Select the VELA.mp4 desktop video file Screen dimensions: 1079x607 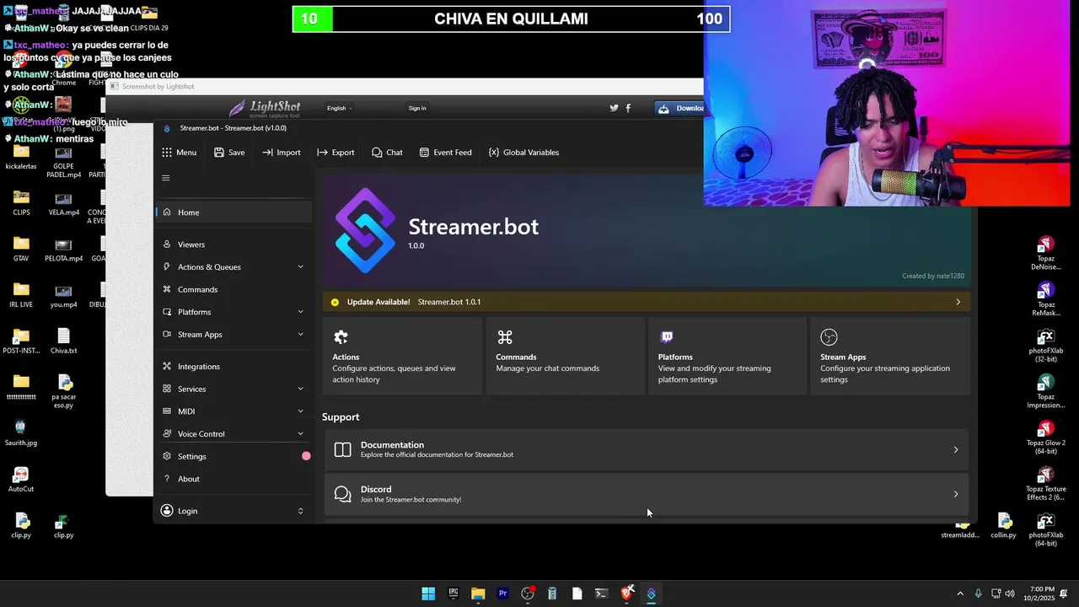tap(63, 203)
